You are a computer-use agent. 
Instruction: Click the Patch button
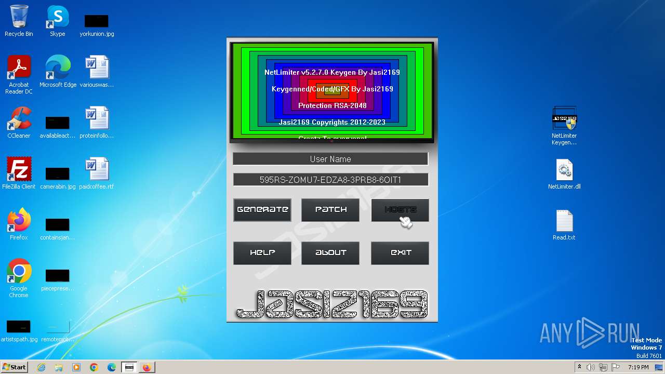tap(330, 210)
